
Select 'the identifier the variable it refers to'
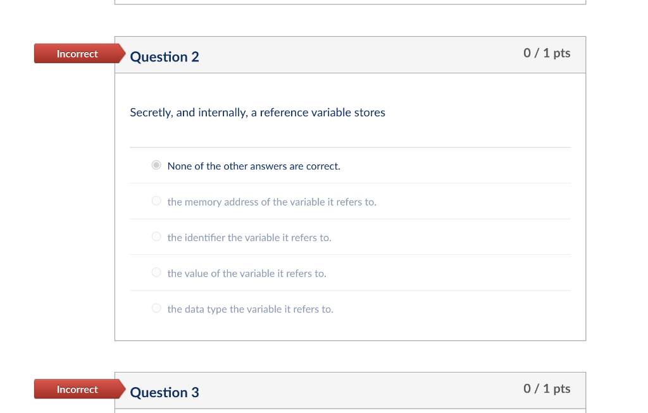tap(156, 237)
